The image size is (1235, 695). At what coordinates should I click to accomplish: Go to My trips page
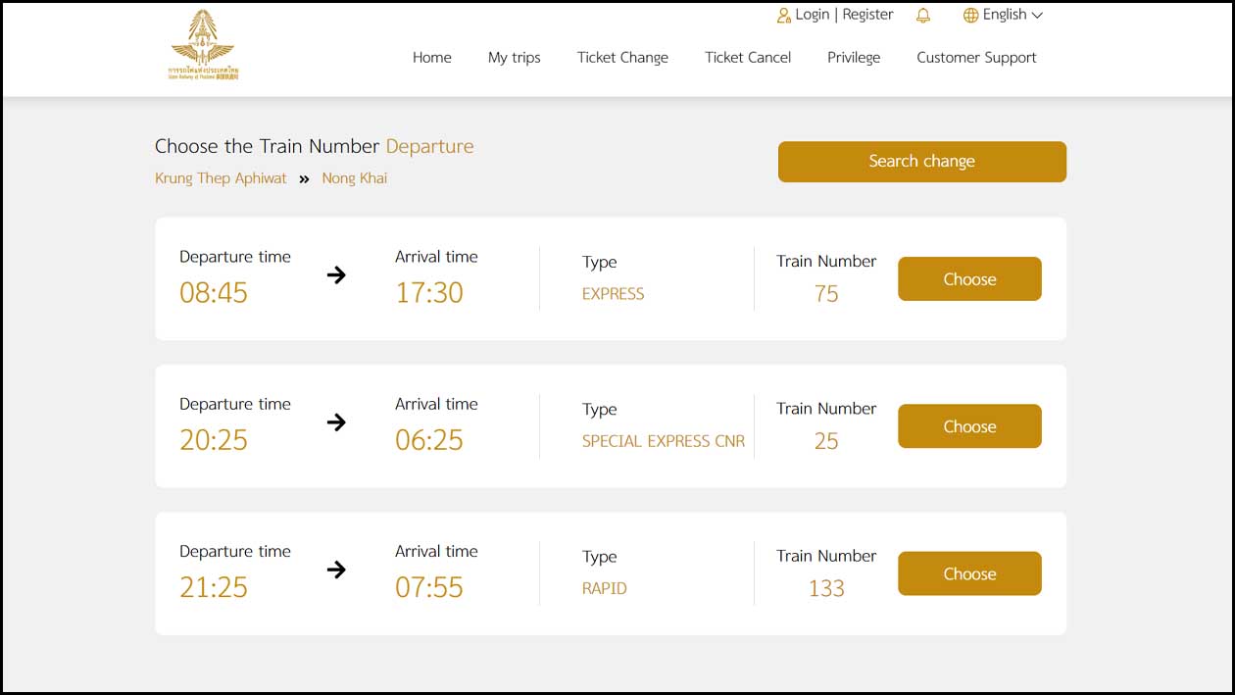tap(514, 57)
